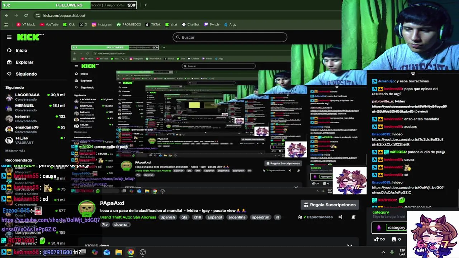Open OBS Studio from the taskbar
This screenshot has width=459, height=258.
tap(143, 252)
